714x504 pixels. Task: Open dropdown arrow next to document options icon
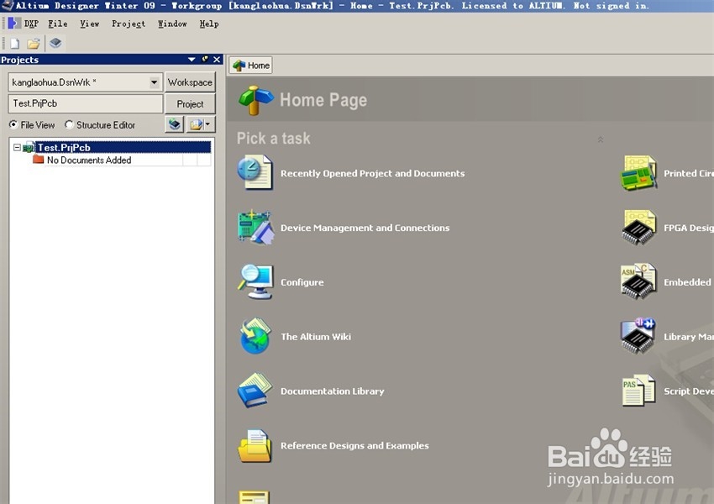click(208, 124)
